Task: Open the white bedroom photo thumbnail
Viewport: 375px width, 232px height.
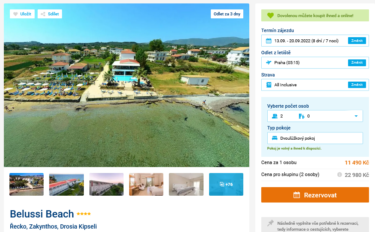Action: coord(186,184)
